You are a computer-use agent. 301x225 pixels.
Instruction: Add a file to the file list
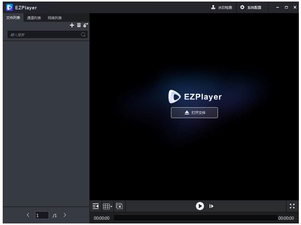click(72, 25)
